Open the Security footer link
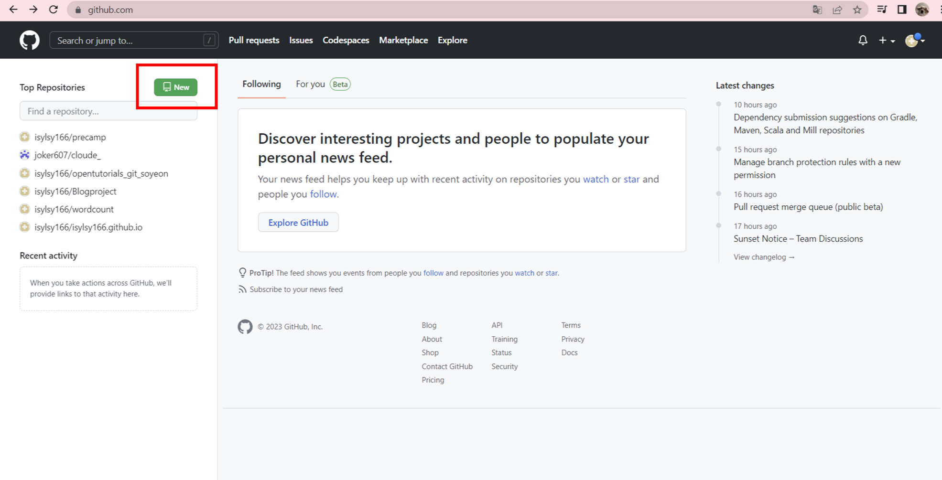The image size is (942, 480). (x=504, y=366)
